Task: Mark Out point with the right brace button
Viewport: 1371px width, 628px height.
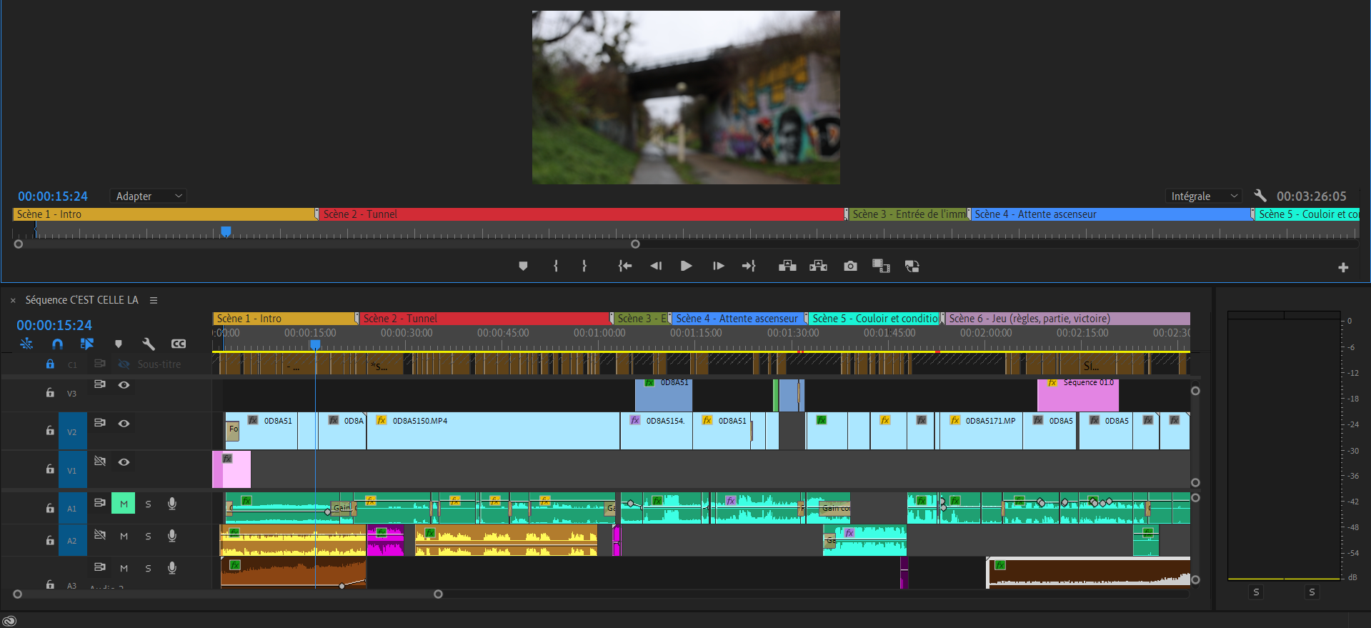Action: coord(584,266)
